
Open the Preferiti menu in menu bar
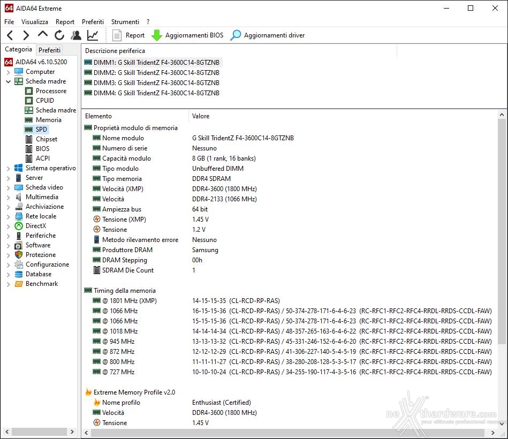93,22
